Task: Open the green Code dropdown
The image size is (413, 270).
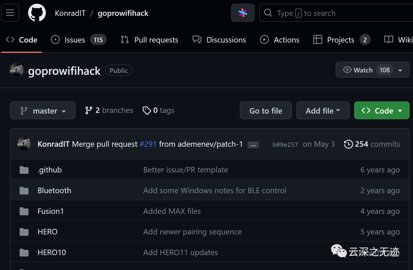Action: pyautogui.click(x=381, y=111)
